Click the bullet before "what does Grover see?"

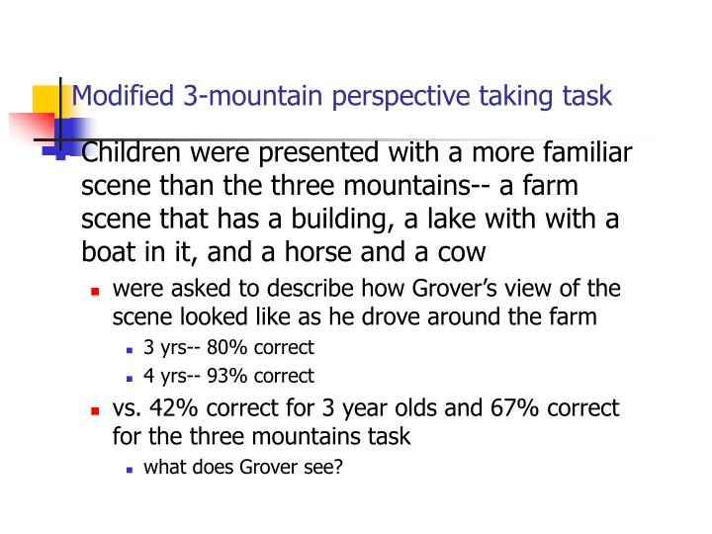(130, 468)
